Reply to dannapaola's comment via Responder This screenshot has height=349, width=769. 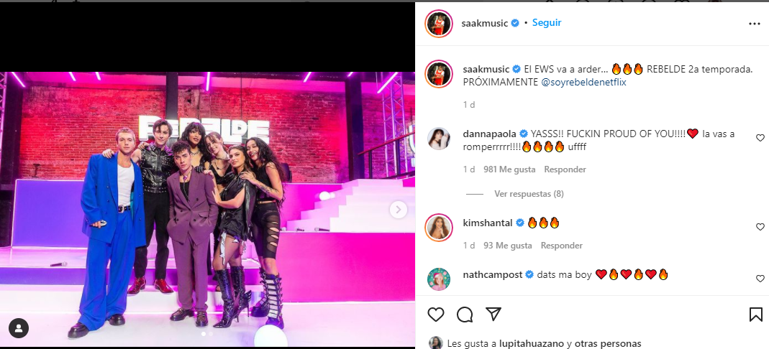coord(565,169)
